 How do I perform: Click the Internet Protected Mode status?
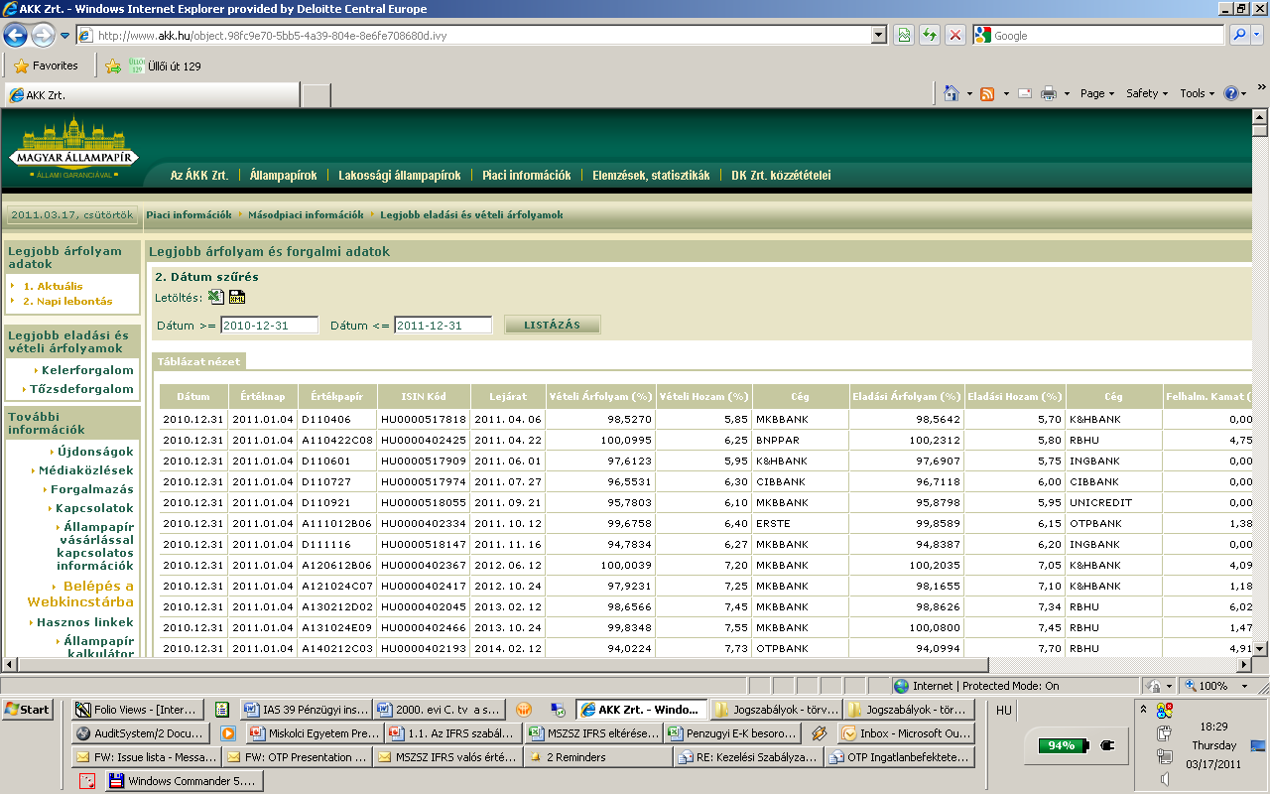(976, 686)
